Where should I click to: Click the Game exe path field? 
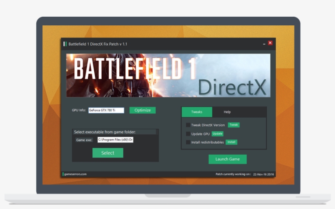(115, 140)
